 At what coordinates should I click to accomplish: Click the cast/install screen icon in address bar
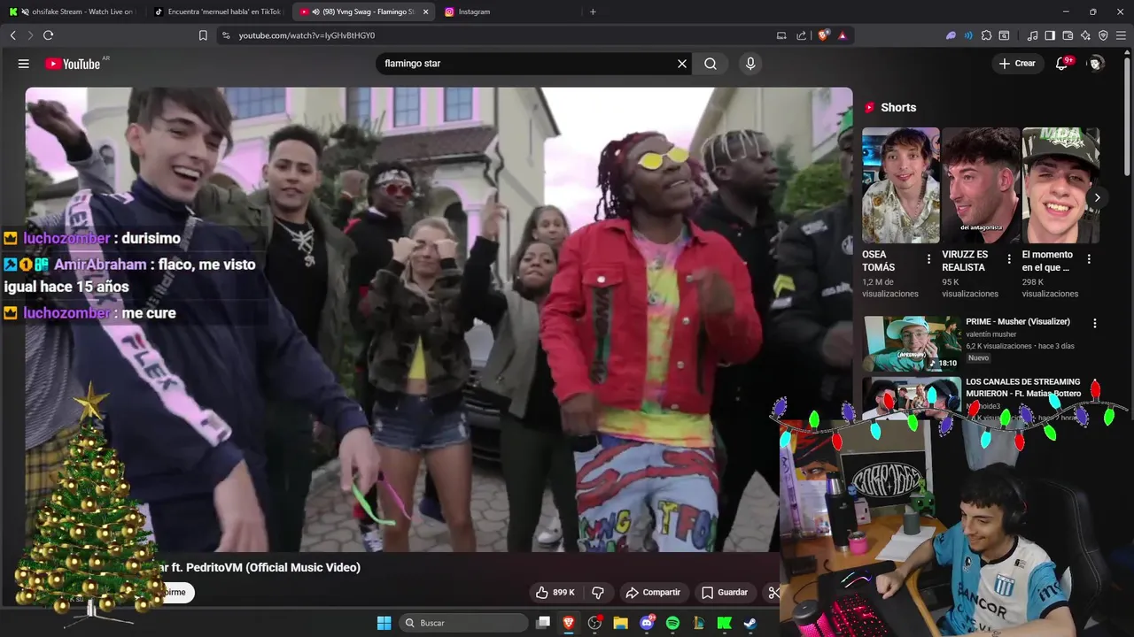781,35
